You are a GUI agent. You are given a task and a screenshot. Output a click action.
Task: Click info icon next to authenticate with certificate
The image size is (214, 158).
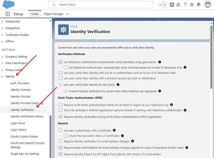tap(114, 130)
